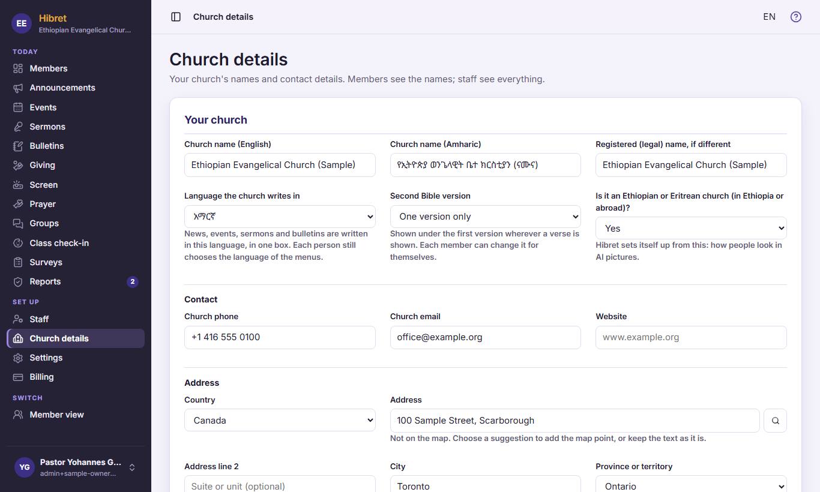This screenshot has width=820, height=492.
Task: Click the Class check-in icon
Action: (18, 243)
